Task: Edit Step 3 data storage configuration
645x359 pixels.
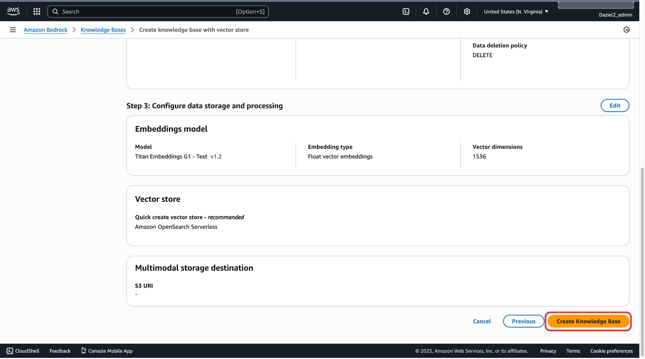Action: coord(615,106)
